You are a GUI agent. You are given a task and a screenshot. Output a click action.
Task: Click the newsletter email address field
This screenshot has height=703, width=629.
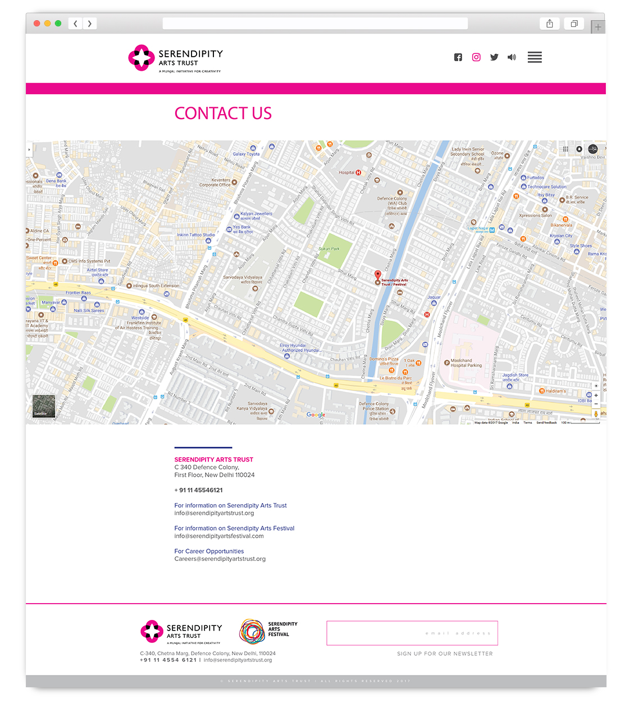(412, 633)
